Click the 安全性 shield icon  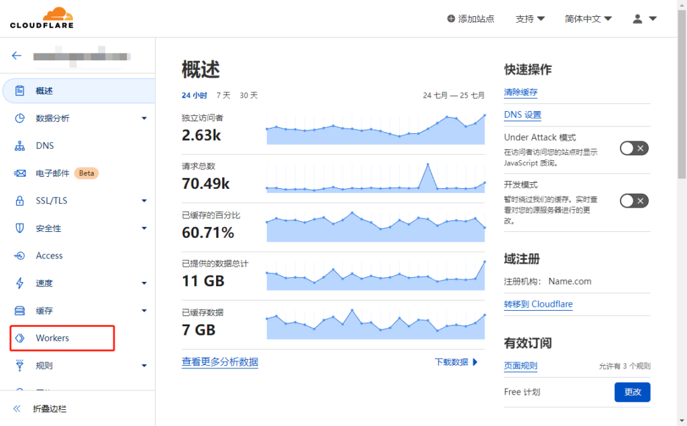coord(20,228)
